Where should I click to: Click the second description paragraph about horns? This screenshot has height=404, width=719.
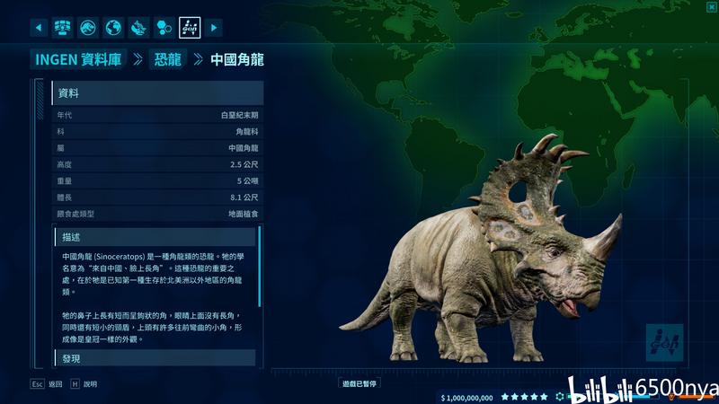(152, 328)
